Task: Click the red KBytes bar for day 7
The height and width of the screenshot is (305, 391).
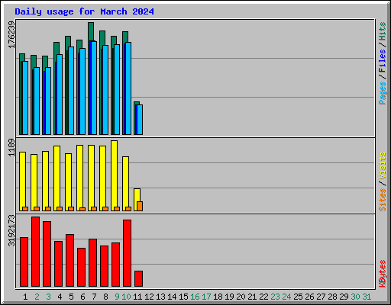Action: 92,263
